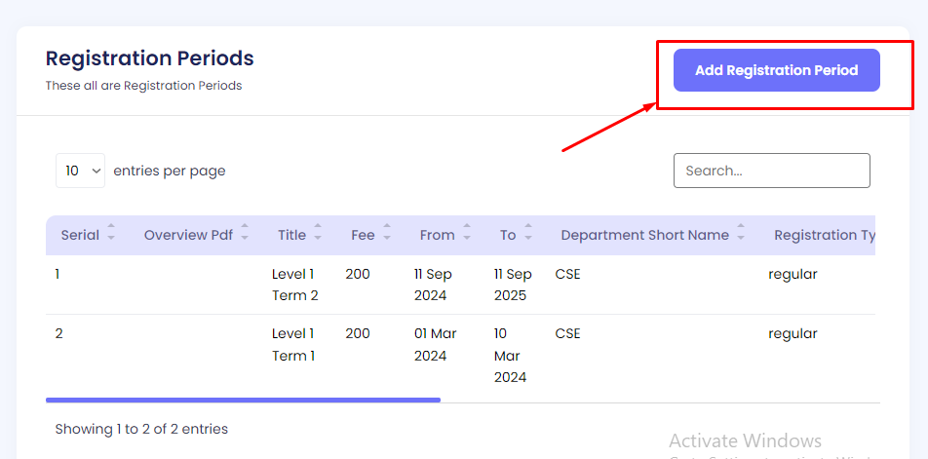Screen dimensions: 928x459
Task: Click regular type in second row
Action: click(793, 333)
